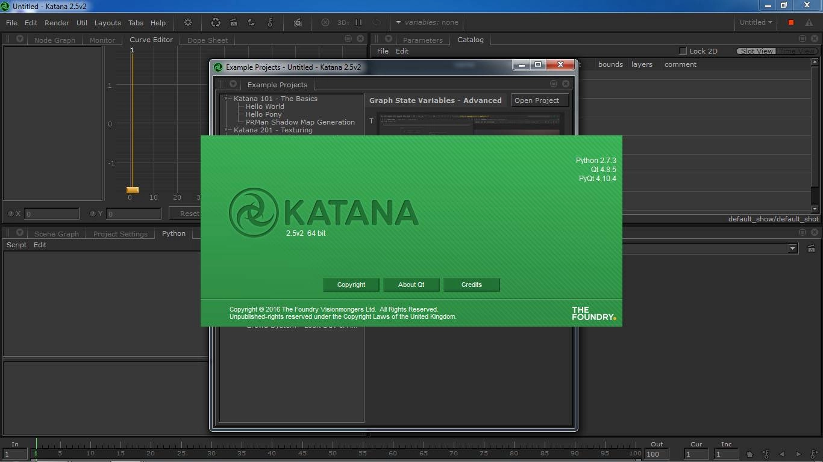The width and height of the screenshot is (823, 462).
Task: Open the Render menu
Action: coord(57,22)
